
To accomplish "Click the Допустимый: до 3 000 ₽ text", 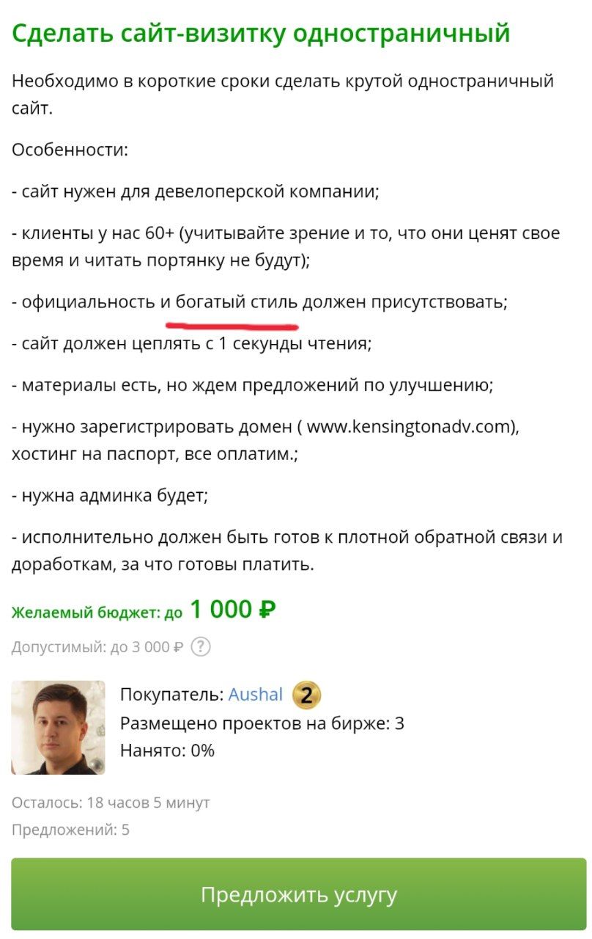I will point(97,647).
